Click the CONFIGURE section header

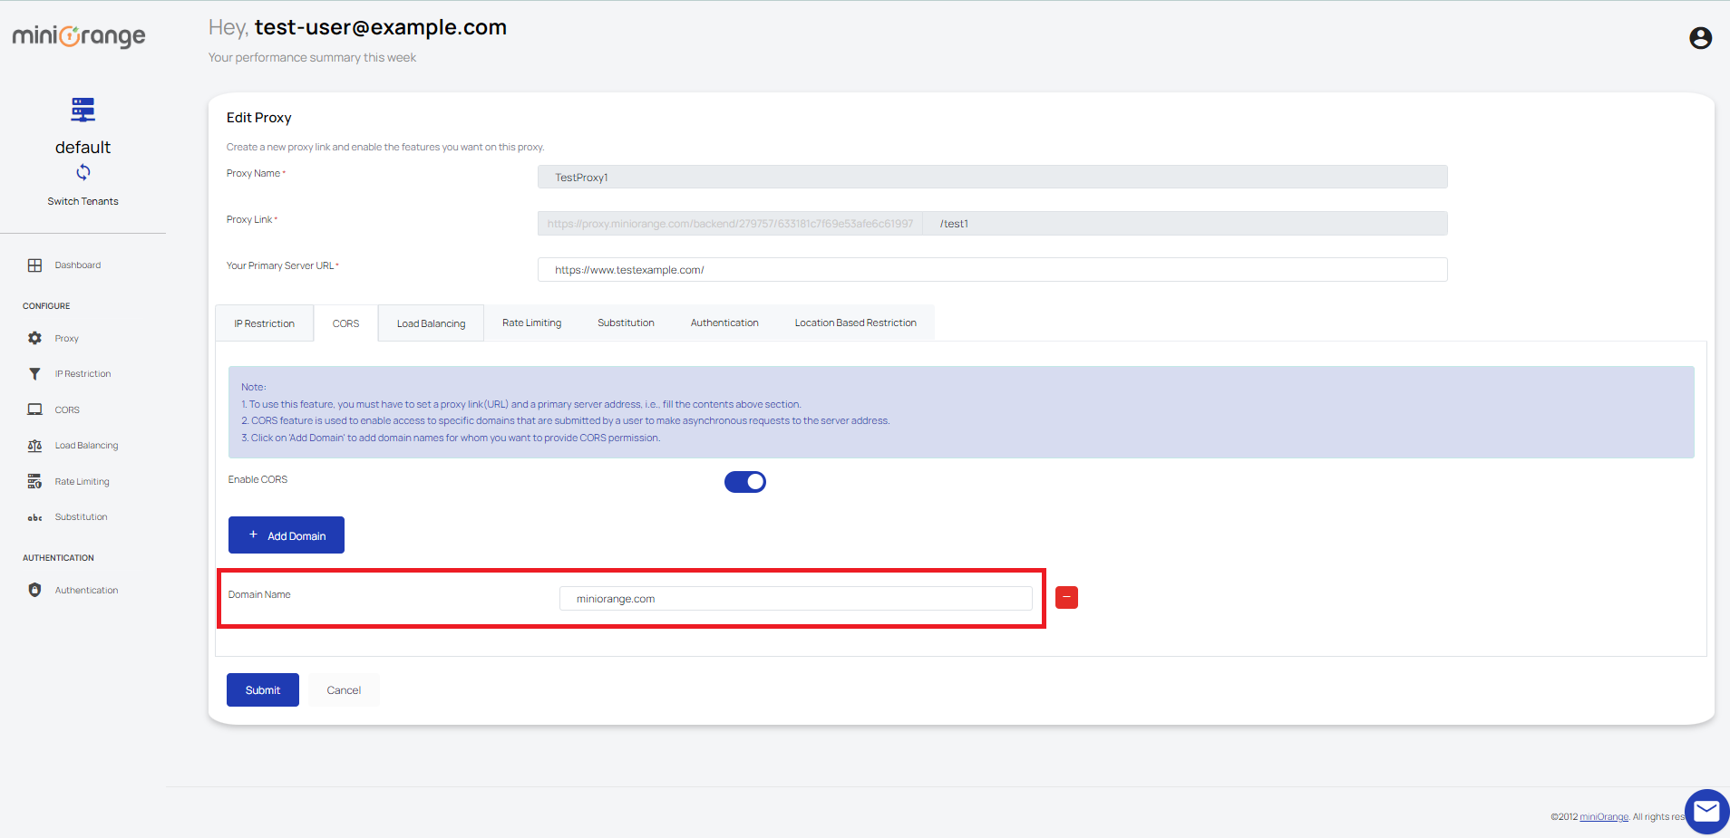tap(46, 306)
